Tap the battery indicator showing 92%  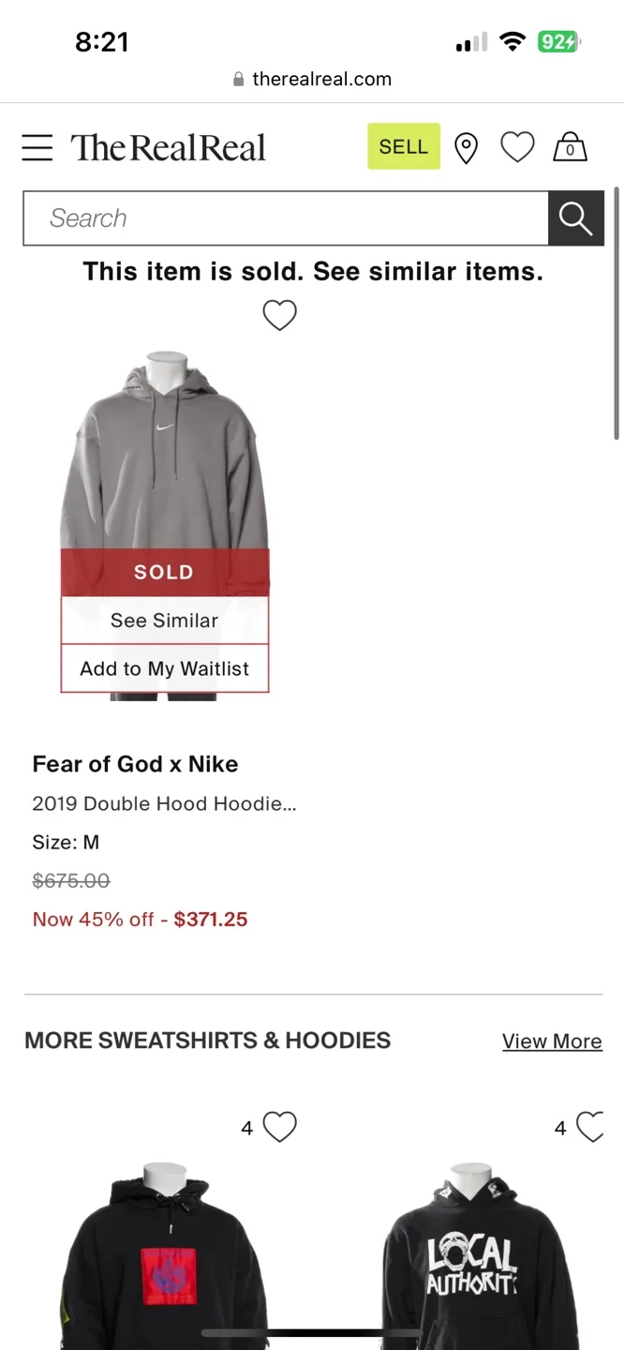tap(558, 41)
